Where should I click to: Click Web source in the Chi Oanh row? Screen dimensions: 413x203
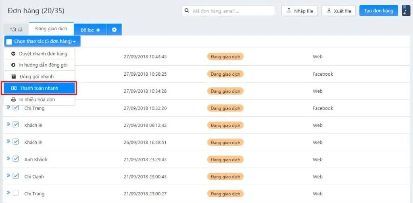(x=318, y=176)
